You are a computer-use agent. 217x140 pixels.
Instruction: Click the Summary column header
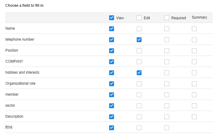199,17
